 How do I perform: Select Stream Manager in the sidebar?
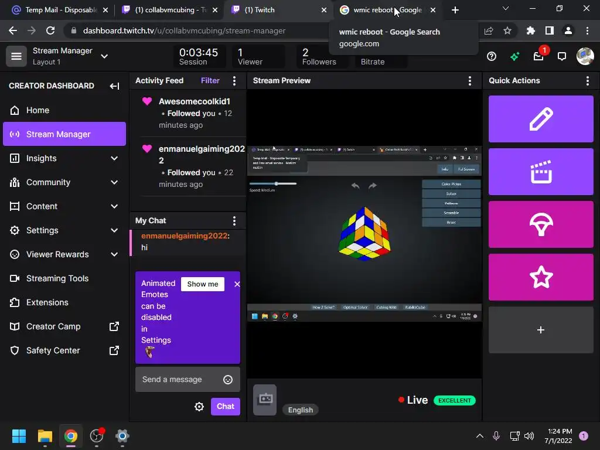(64, 134)
